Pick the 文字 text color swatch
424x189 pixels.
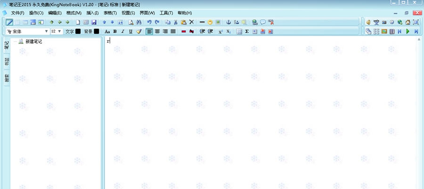[x=78, y=31]
